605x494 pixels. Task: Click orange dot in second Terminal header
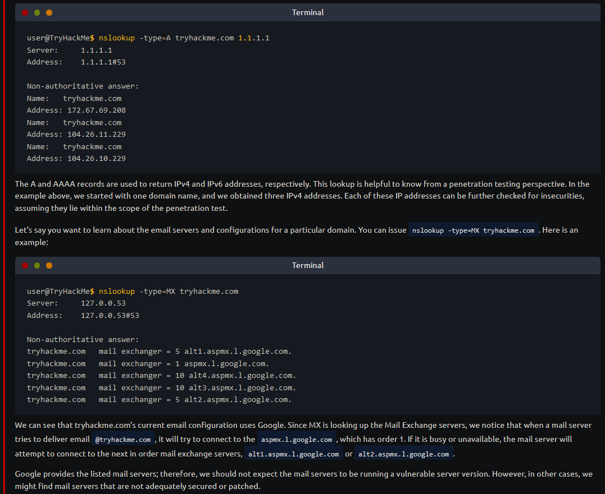[x=49, y=265]
